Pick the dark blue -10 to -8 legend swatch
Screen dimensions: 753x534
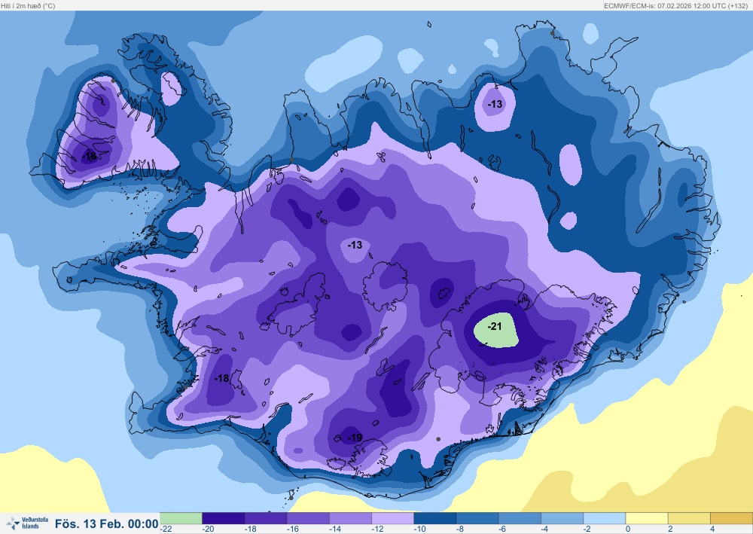click(435, 518)
